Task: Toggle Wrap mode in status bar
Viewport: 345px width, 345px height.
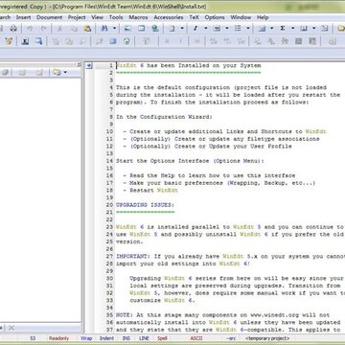Action: pyautogui.click(x=86, y=338)
